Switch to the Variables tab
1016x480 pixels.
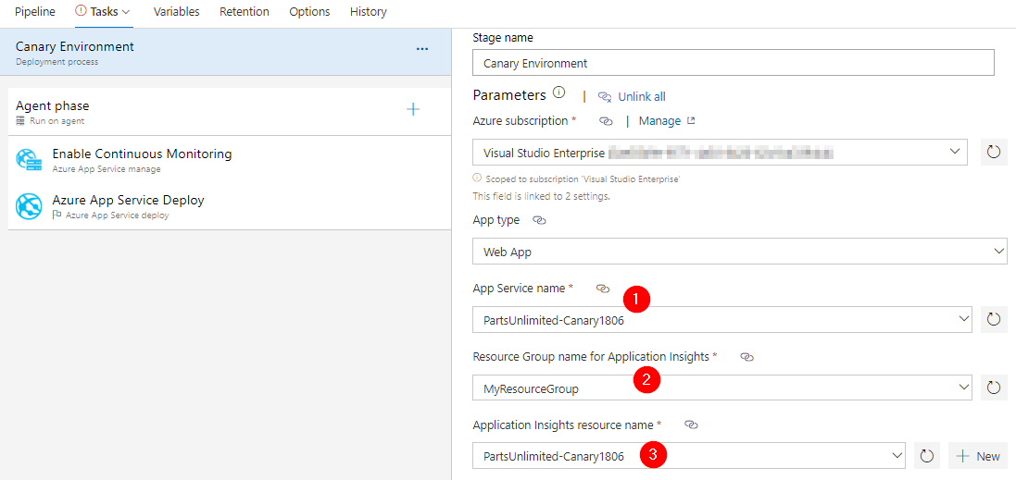176,12
